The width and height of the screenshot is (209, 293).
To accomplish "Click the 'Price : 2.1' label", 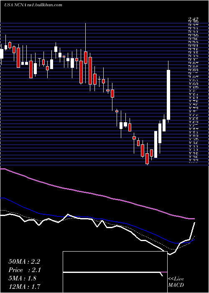I will 25,270.
